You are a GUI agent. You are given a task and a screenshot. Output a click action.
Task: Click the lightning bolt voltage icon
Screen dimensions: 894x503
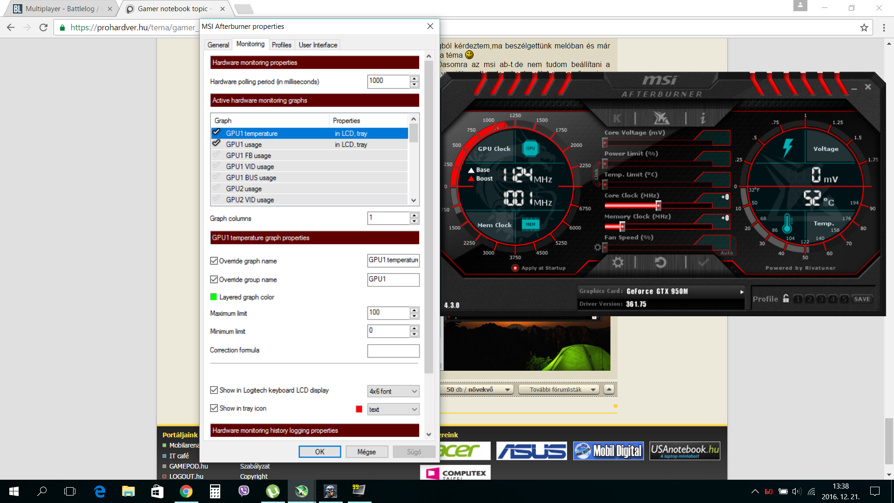787,148
